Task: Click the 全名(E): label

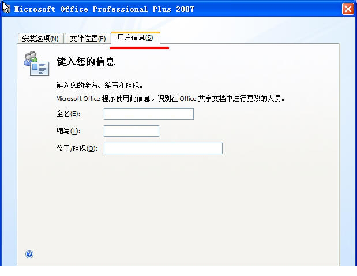Action: coord(68,114)
